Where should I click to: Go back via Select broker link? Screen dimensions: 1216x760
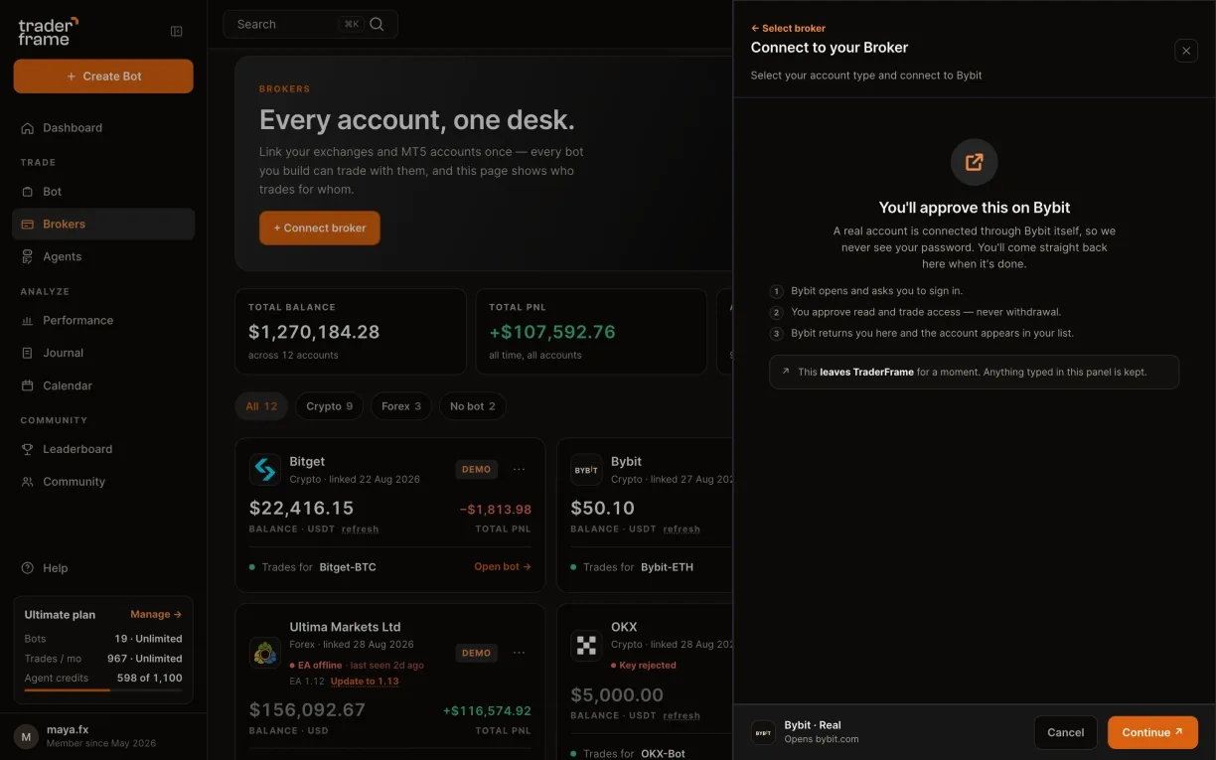(x=788, y=29)
